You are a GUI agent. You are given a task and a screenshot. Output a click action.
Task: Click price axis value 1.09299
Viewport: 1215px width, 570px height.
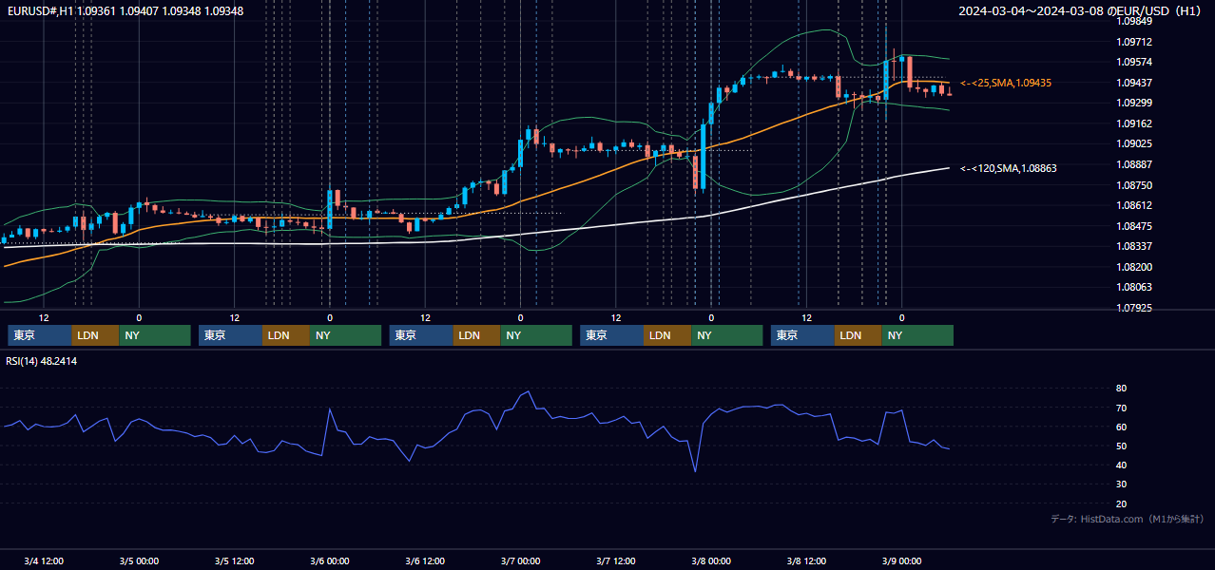tap(1135, 104)
